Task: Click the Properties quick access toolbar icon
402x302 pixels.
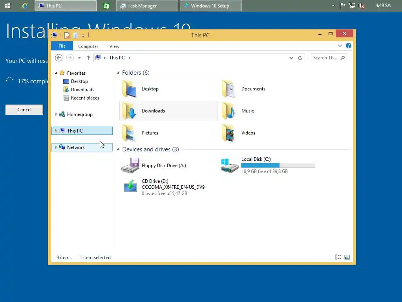Action: click(x=67, y=35)
